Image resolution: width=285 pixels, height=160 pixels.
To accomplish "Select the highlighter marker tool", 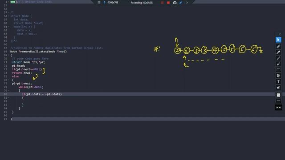I will (x=278, y=52).
